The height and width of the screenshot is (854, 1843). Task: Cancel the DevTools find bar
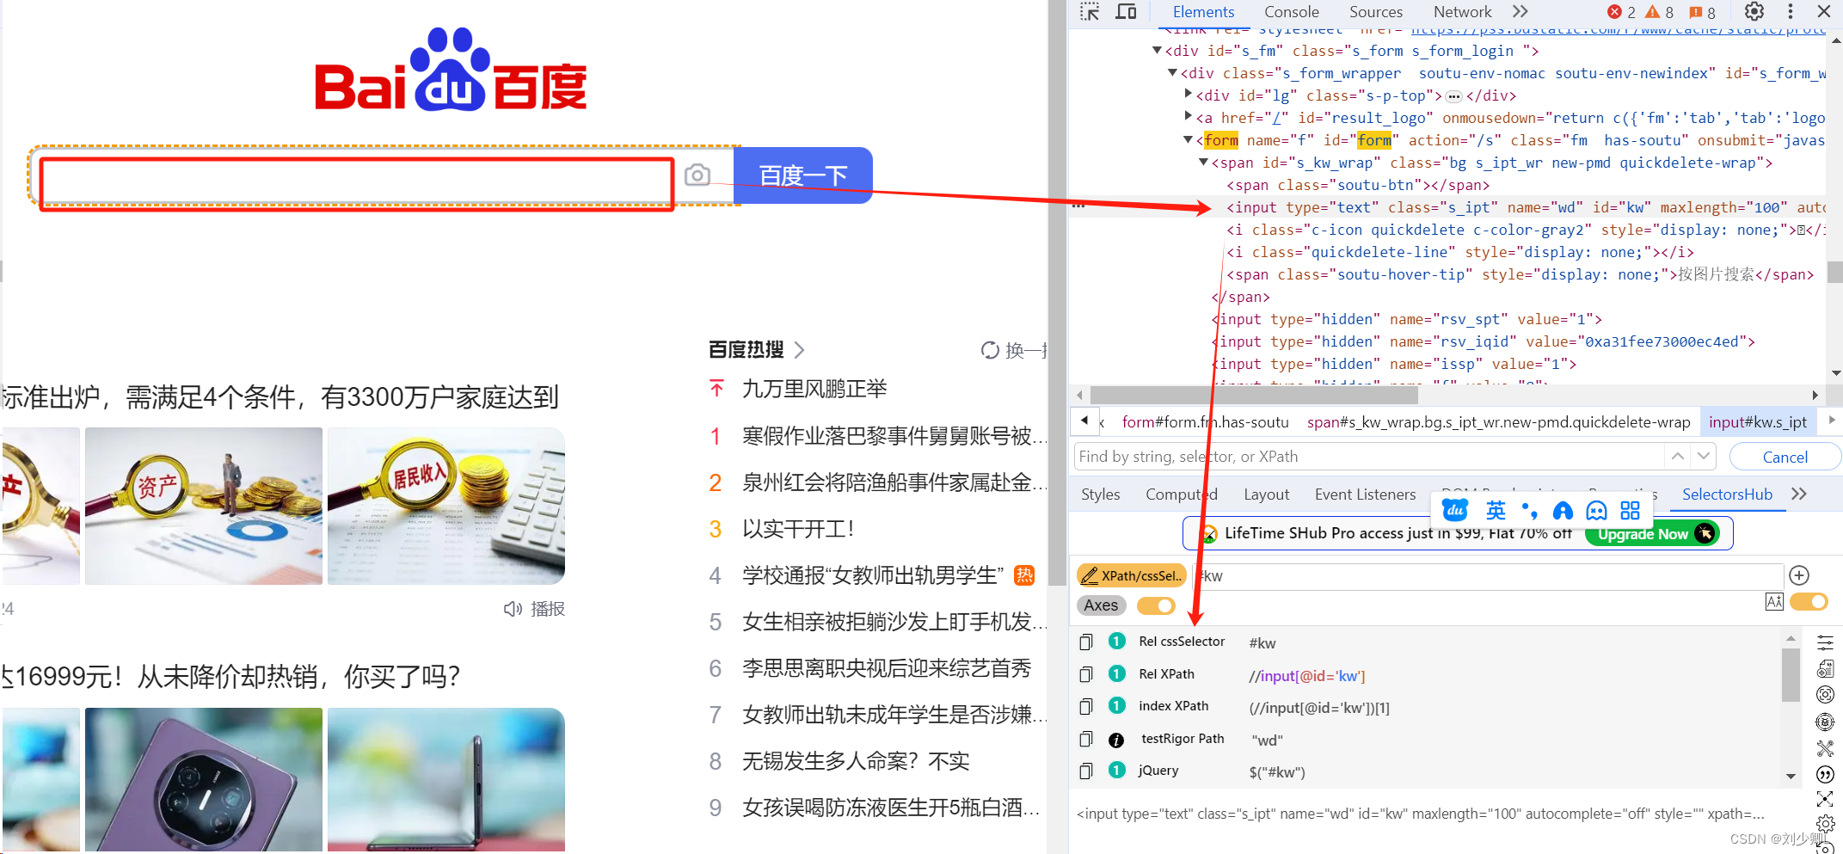[1785, 457]
